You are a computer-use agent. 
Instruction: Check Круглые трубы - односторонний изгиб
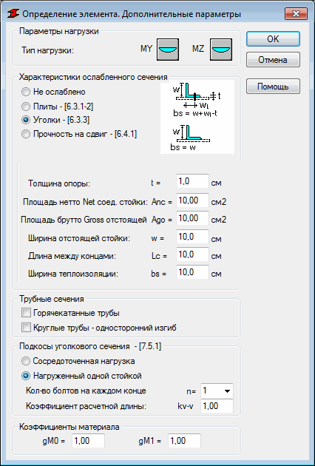(99, 328)
